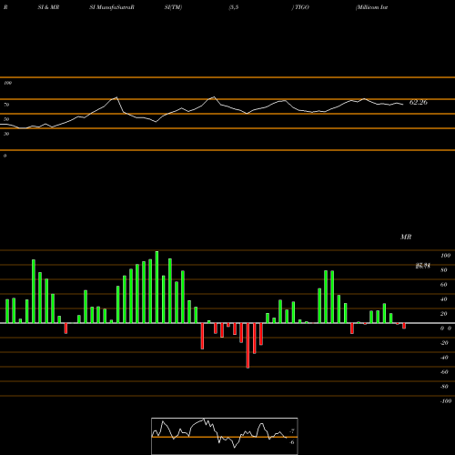Image resolution: width=455 pixels, height=455 pixels.
Task: Click the tallest green histogram bar
Action: pyautogui.click(x=157, y=287)
